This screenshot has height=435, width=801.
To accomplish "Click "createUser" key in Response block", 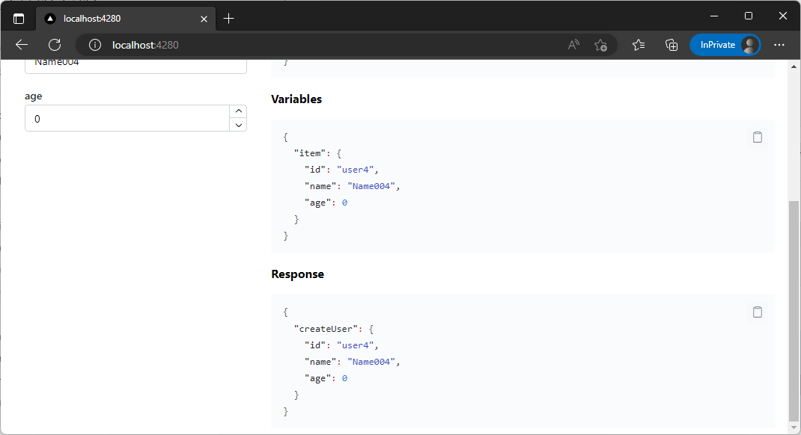I will [x=326, y=329].
